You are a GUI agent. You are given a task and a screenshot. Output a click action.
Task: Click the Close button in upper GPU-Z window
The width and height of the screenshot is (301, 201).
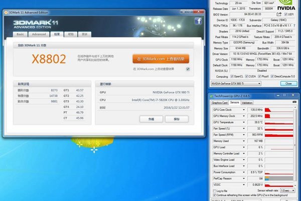click(288, 83)
